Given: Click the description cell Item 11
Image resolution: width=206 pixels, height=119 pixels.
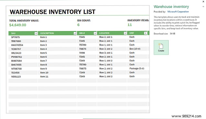Looking at the screenshot, I should coord(44,77).
